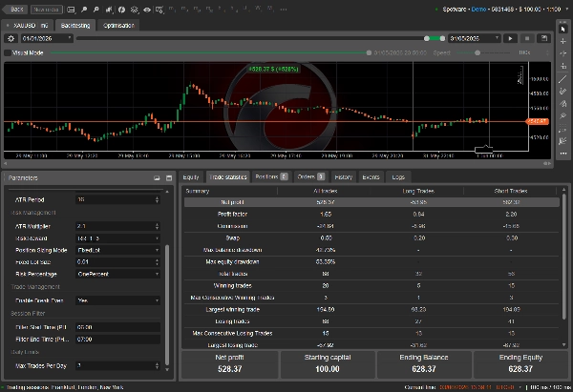Open the Risk-Reward dropdown
Screen dimensions: 573x392
(x=117, y=238)
